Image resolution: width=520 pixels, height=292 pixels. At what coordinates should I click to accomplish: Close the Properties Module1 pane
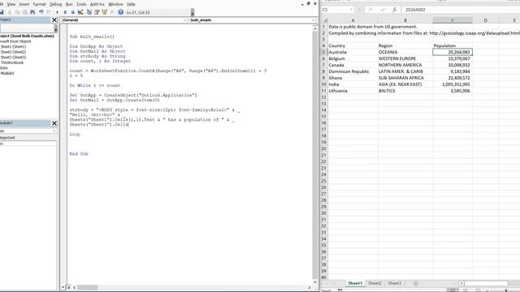coord(54,123)
